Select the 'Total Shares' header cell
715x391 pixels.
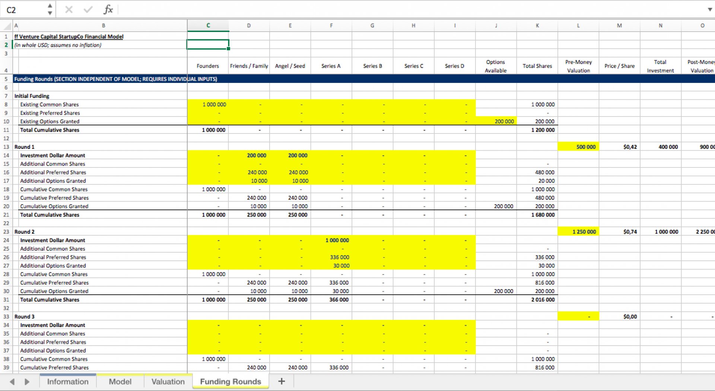[x=537, y=66]
